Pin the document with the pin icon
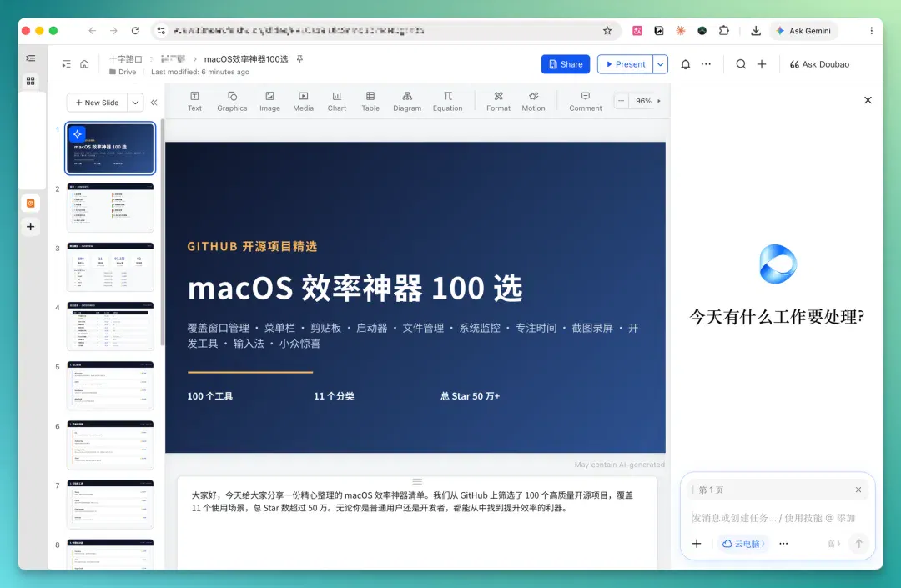This screenshot has width=901, height=588. tap(300, 59)
